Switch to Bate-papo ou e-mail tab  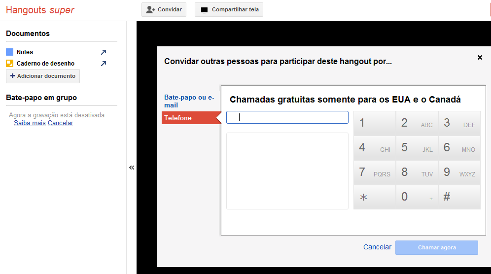(189, 101)
